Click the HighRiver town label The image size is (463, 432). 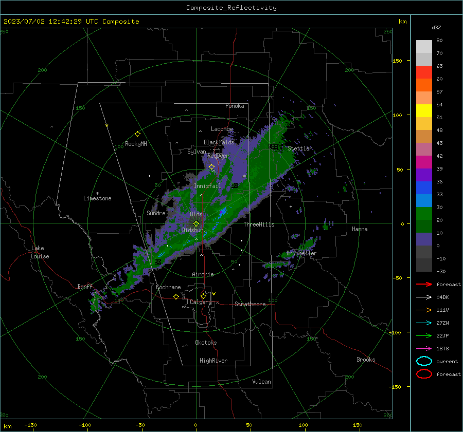(213, 361)
